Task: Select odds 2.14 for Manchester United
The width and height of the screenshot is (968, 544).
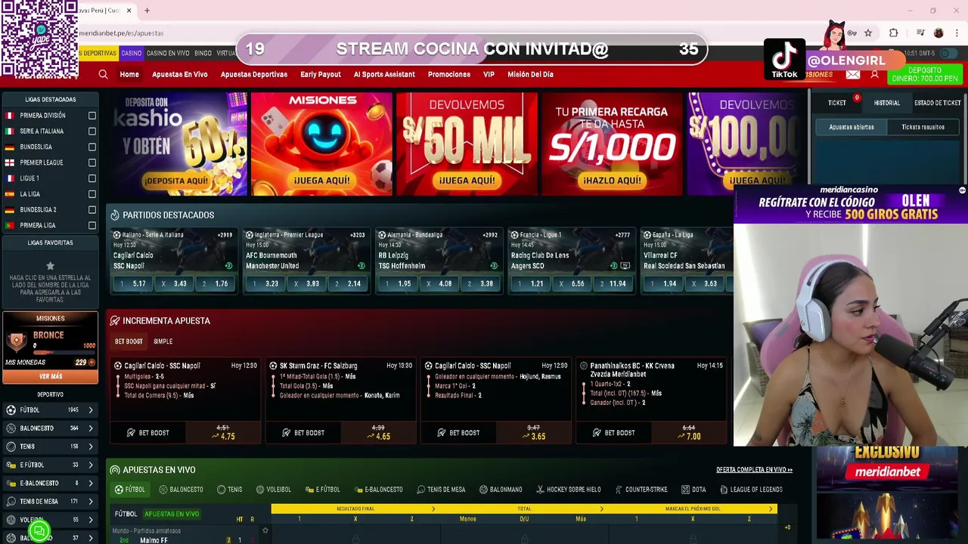Action: (348, 284)
